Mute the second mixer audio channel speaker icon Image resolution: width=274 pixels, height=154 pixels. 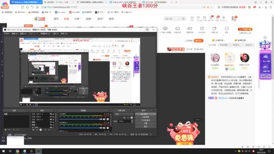pos(104,128)
